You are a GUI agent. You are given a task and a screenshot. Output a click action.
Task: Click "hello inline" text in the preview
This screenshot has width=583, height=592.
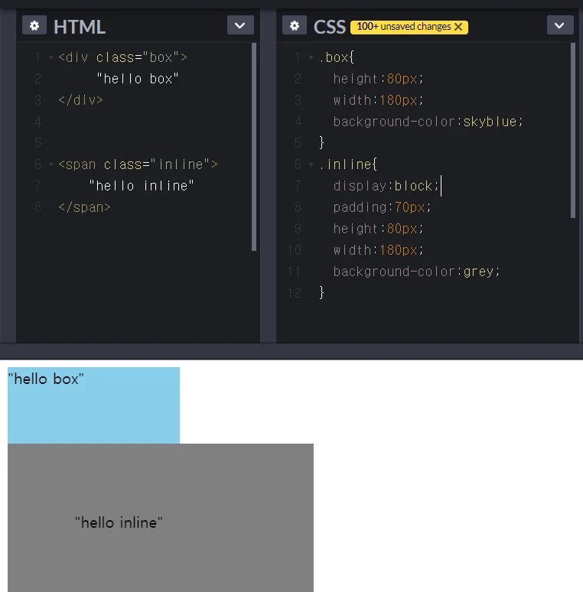coord(119,523)
